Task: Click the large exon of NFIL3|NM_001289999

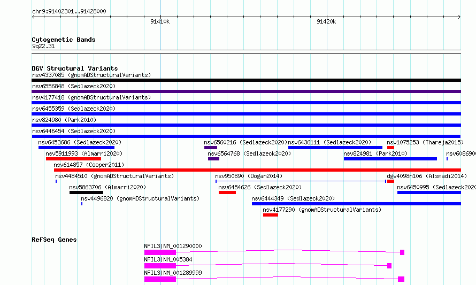Action: 160,279
